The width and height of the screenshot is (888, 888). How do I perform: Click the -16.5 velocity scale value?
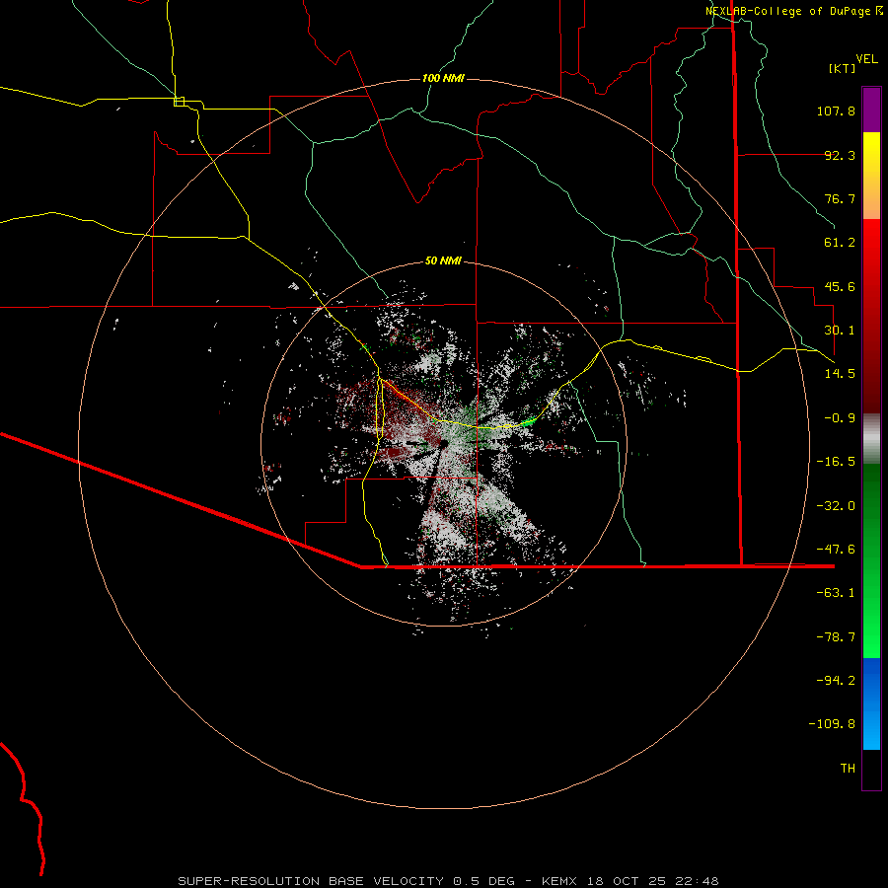[836, 462]
